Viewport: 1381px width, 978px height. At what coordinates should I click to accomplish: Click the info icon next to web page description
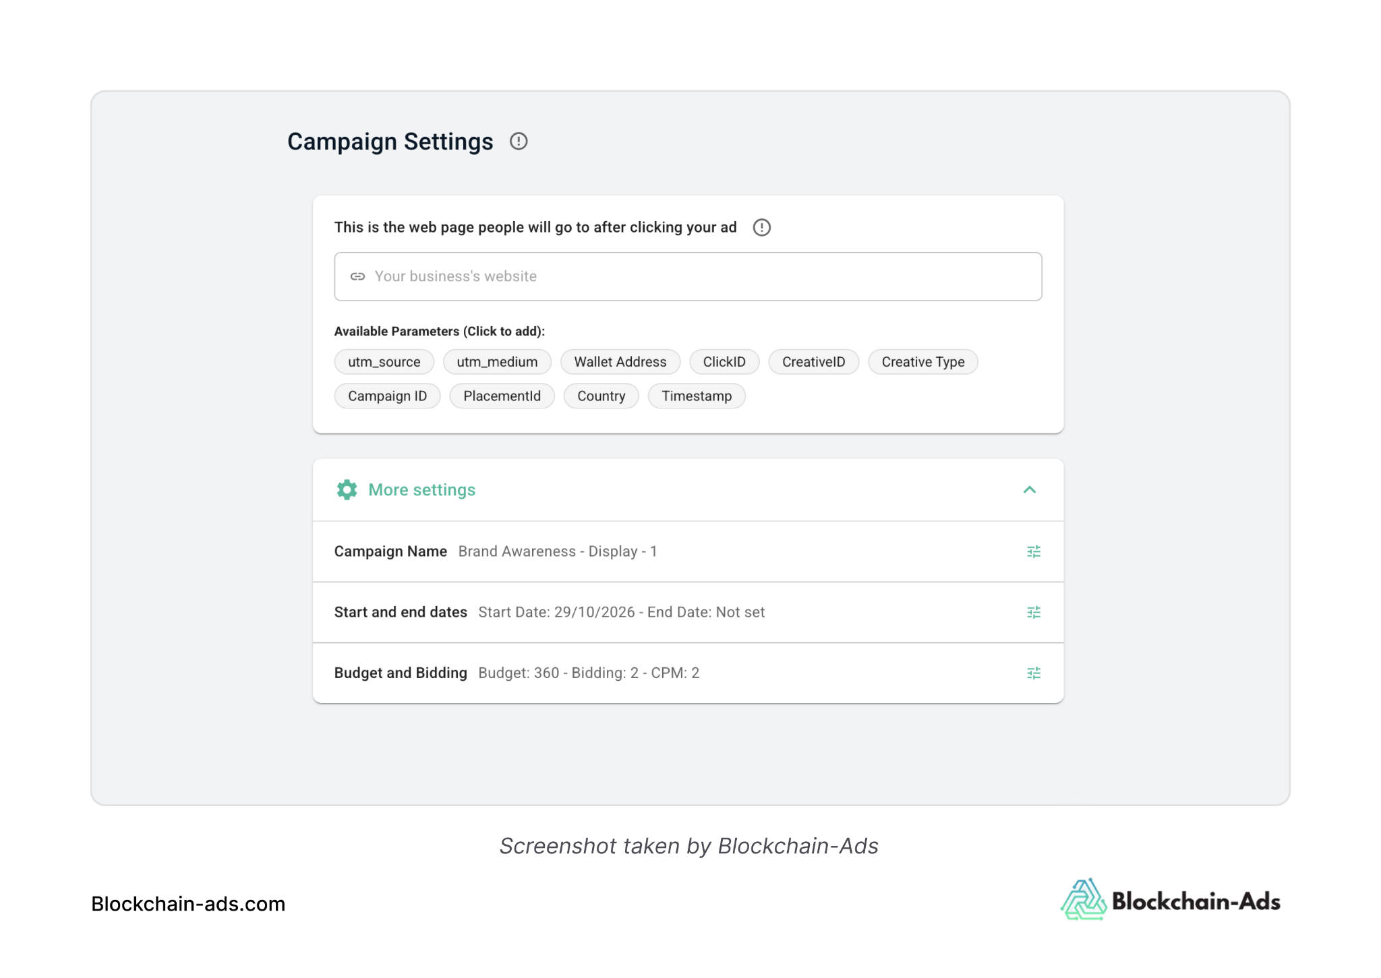761,228
